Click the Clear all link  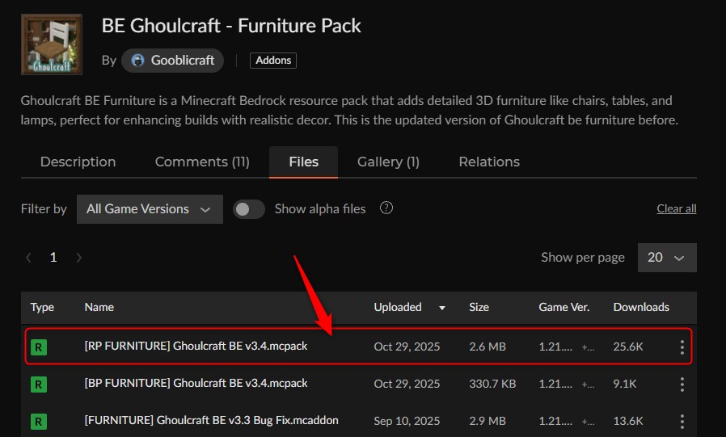[x=677, y=209]
